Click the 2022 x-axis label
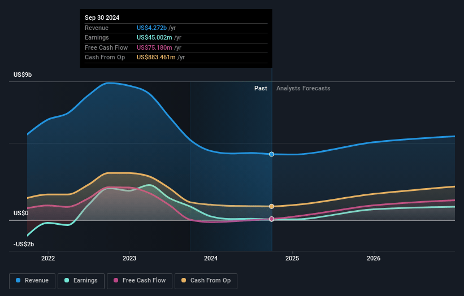 (48, 259)
